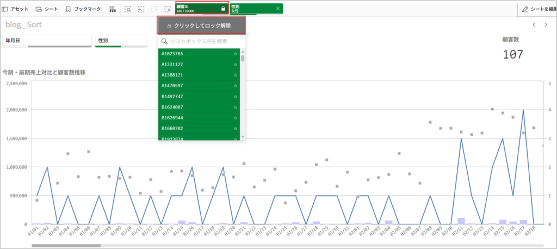557x249 pixels.
Task: Open the アセット assets panel
Action: 15,9
